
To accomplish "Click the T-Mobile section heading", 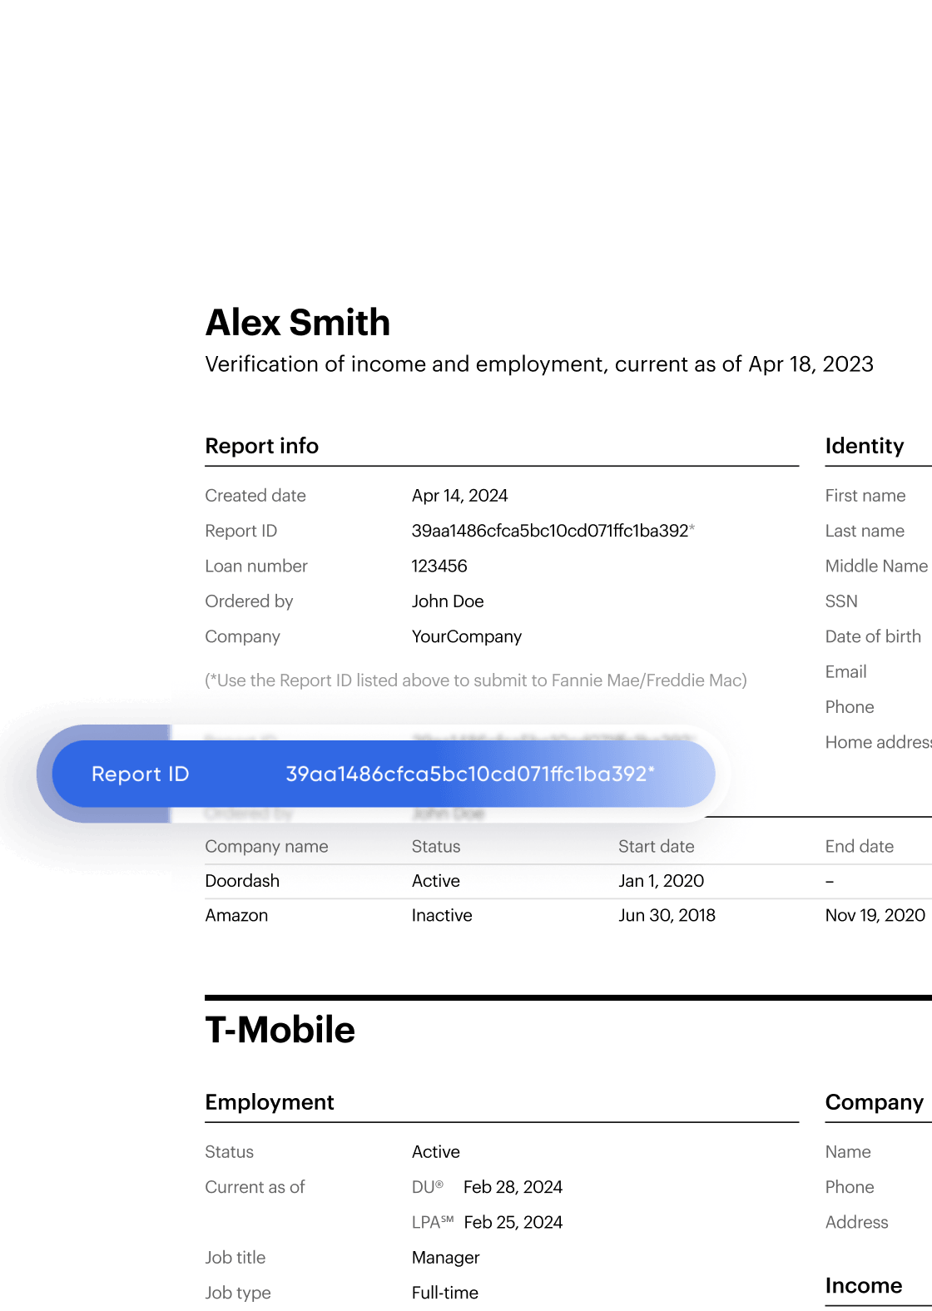I will coord(280,1030).
